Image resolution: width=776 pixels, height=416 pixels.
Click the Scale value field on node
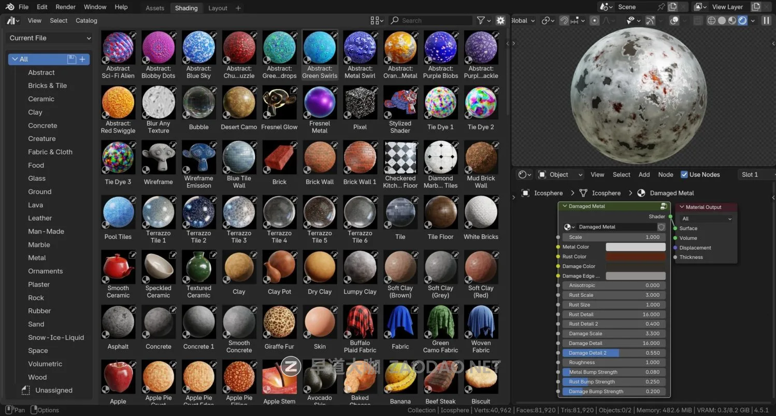(614, 237)
